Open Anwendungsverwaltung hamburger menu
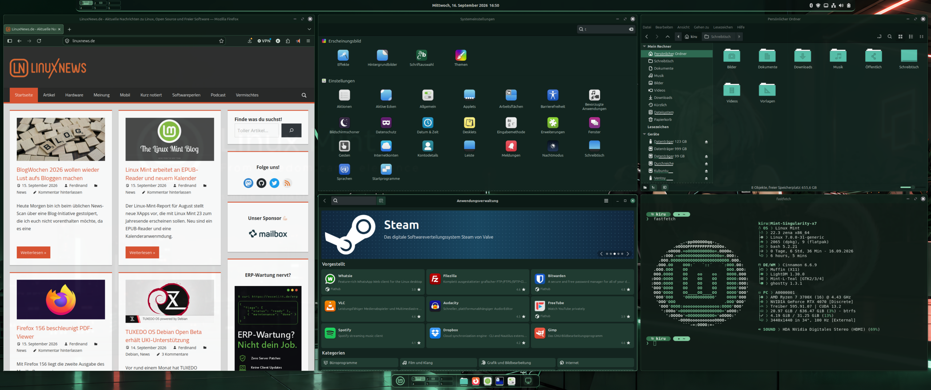 606,200
